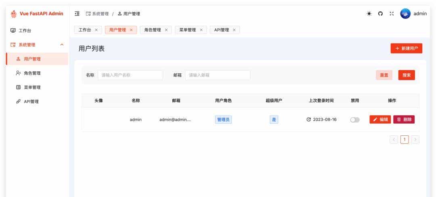Collapse the sidebar with the menu fold icon

[77, 14]
